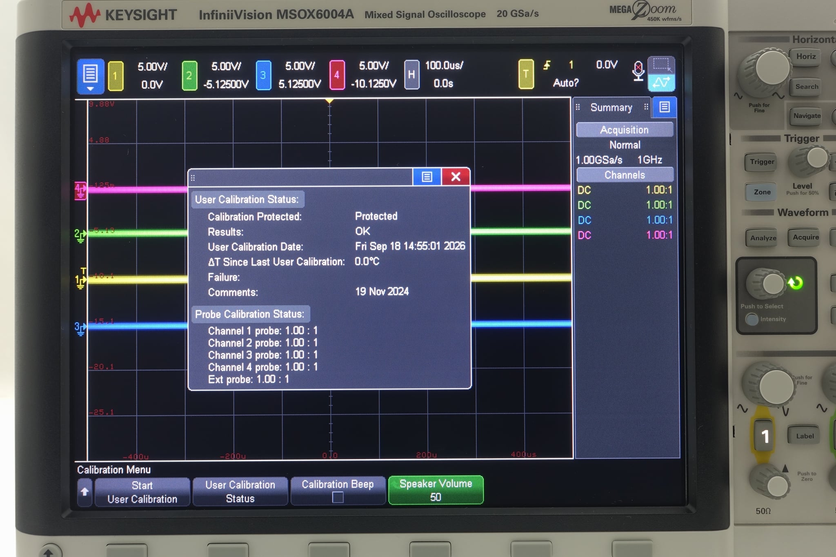Click the channel 2 ground marker
836x557 pixels.
[80, 235]
